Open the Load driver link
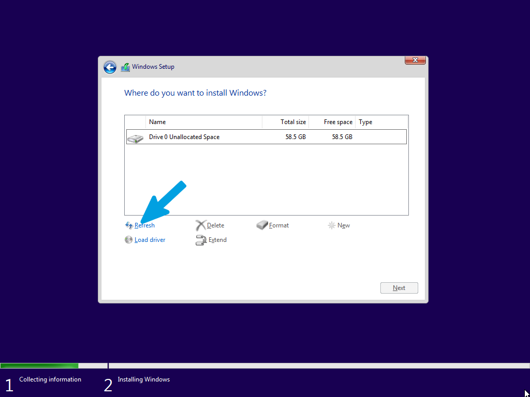 150,240
